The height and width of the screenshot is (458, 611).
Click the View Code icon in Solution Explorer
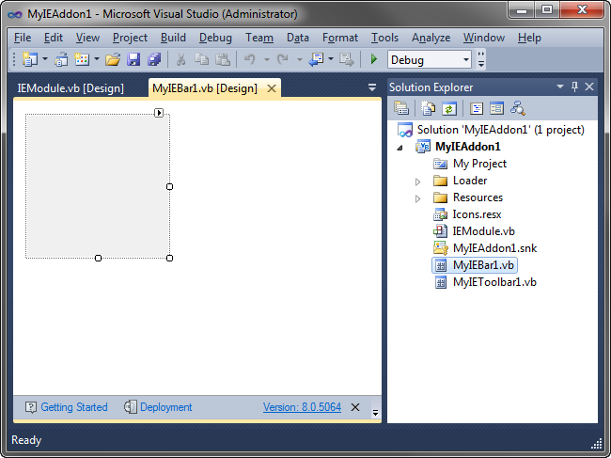pyautogui.click(x=477, y=108)
